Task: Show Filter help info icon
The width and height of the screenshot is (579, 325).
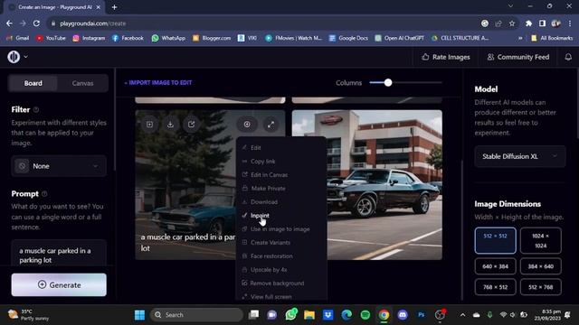Action: [36, 110]
